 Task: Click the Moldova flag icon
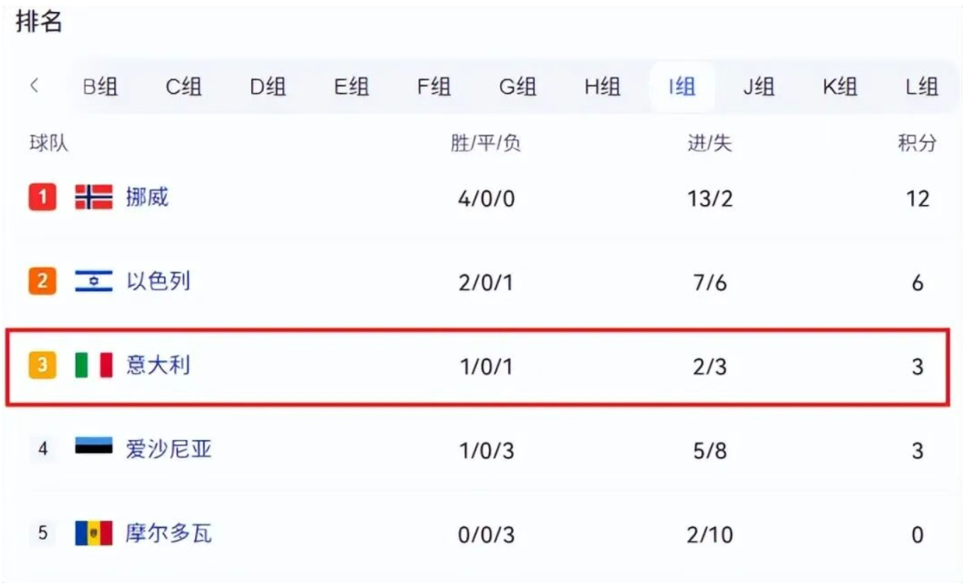(x=94, y=533)
